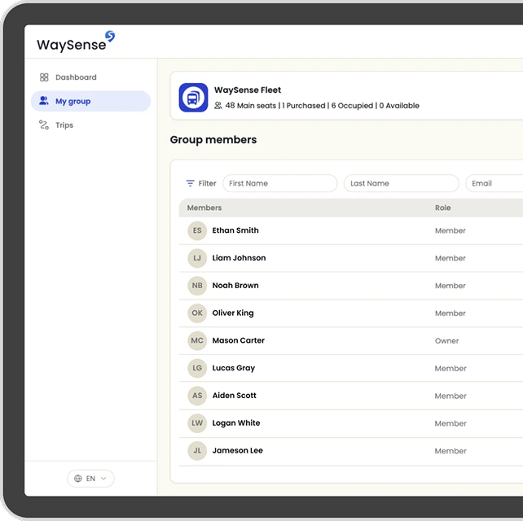
Task: Select member name Oliver King
Action: point(233,313)
